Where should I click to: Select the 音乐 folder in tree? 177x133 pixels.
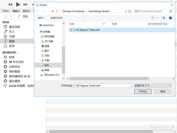pyautogui.click(x=48, y=65)
